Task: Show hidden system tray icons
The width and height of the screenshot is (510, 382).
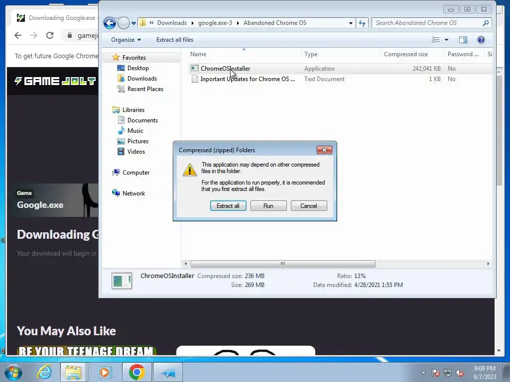Action: 423,373
